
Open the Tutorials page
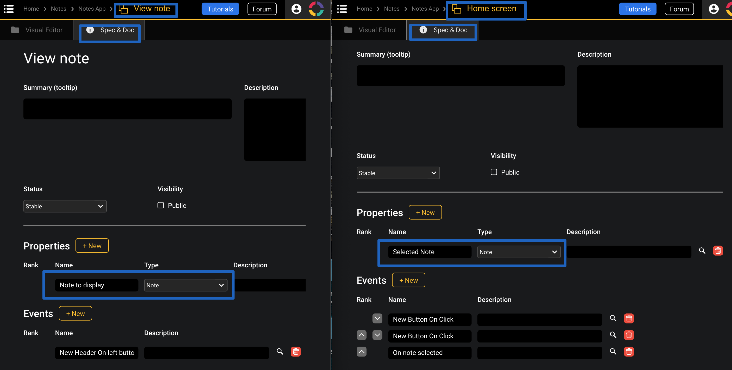point(220,9)
